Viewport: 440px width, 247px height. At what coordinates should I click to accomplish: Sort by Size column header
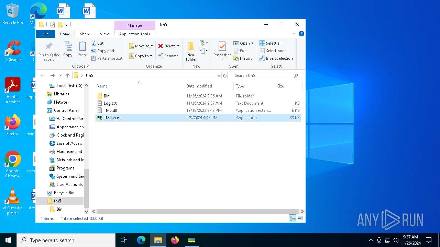(x=288, y=86)
